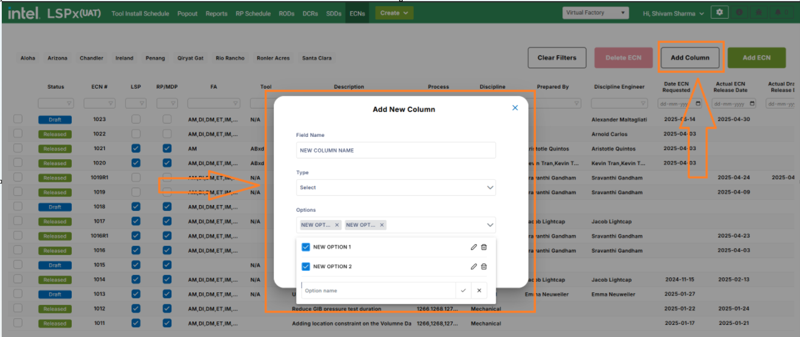Open settings gear in top bar
The image size is (800, 337).
[x=719, y=13]
